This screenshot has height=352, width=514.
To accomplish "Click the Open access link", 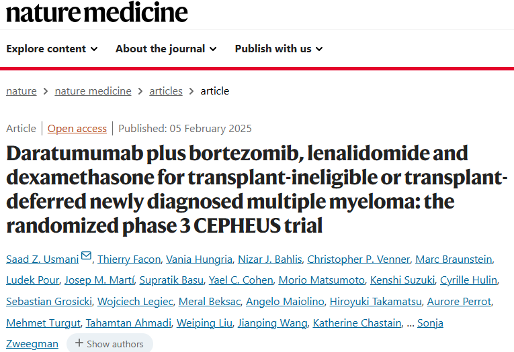I will point(77,129).
